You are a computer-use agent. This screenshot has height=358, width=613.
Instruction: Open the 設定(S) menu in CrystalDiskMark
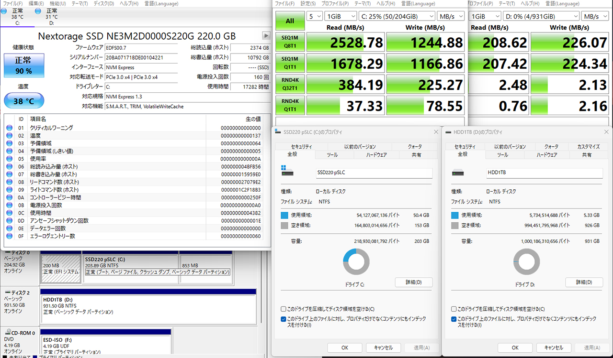(x=308, y=3)
